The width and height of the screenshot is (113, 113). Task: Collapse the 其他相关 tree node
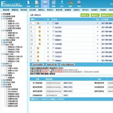click(2, 87)
